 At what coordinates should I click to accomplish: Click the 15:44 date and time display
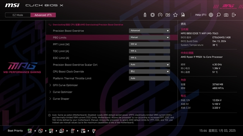click(217, 131)
